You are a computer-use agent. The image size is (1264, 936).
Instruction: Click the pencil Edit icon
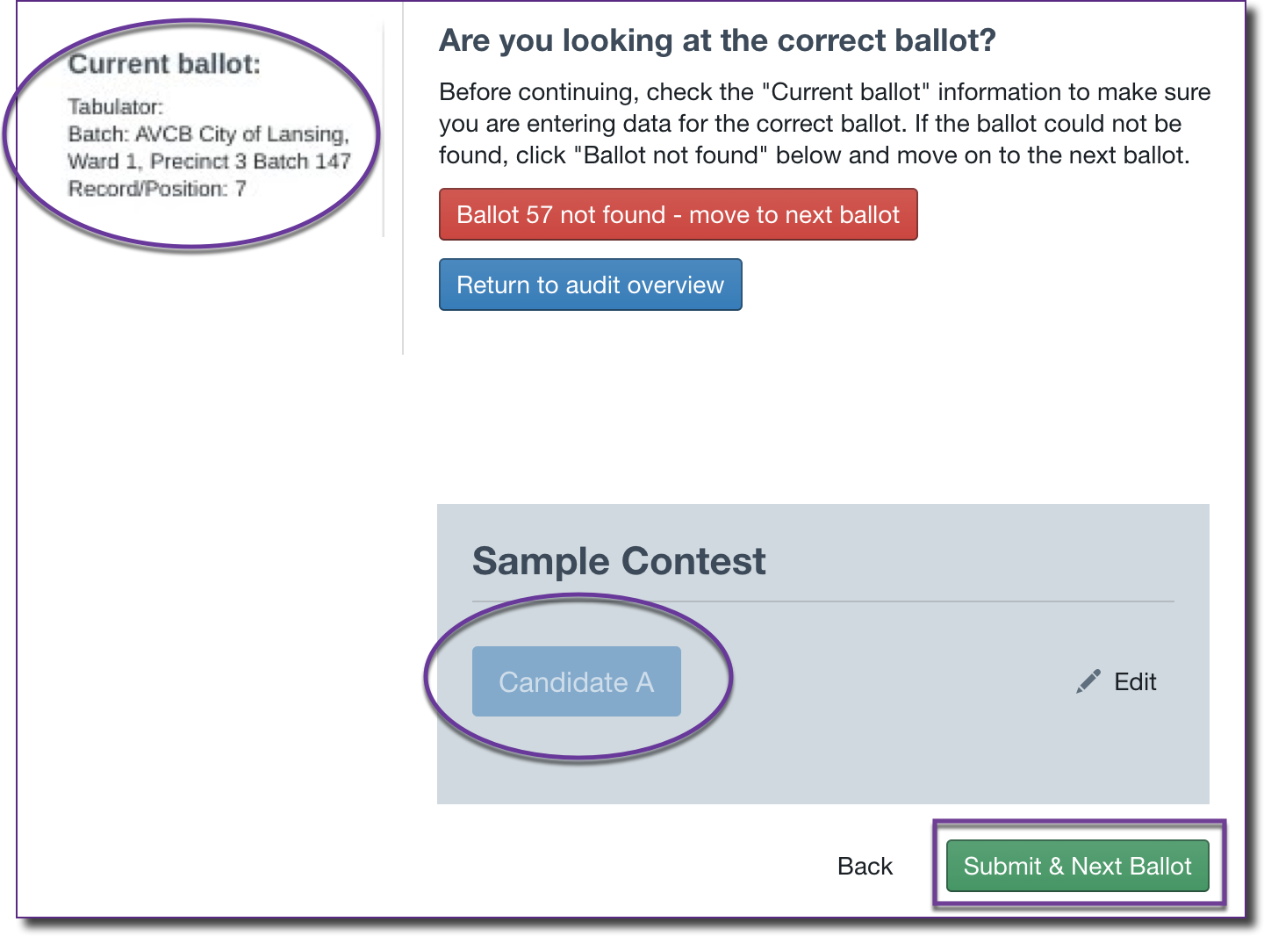pos(1088,681)
